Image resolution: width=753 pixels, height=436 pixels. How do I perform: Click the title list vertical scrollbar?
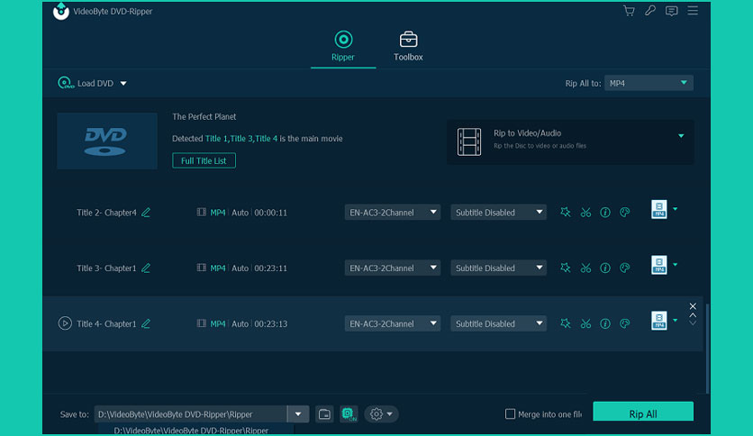(707, 348)
